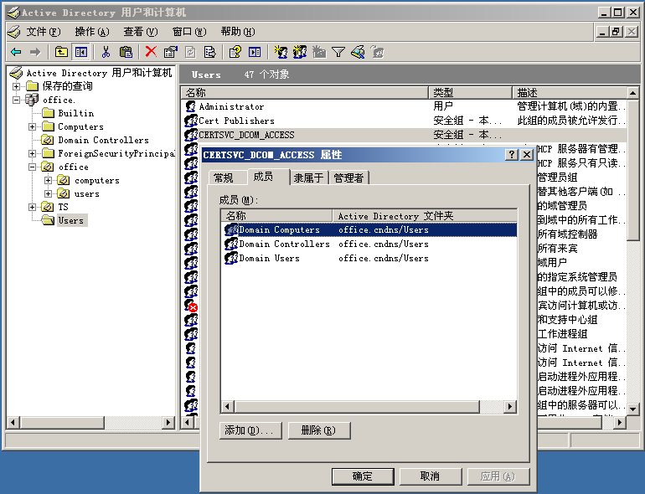This screenshot has height=494, width=645.
Task: Click the scissors cut icon in toolbar
Action: tap(106, 52)
